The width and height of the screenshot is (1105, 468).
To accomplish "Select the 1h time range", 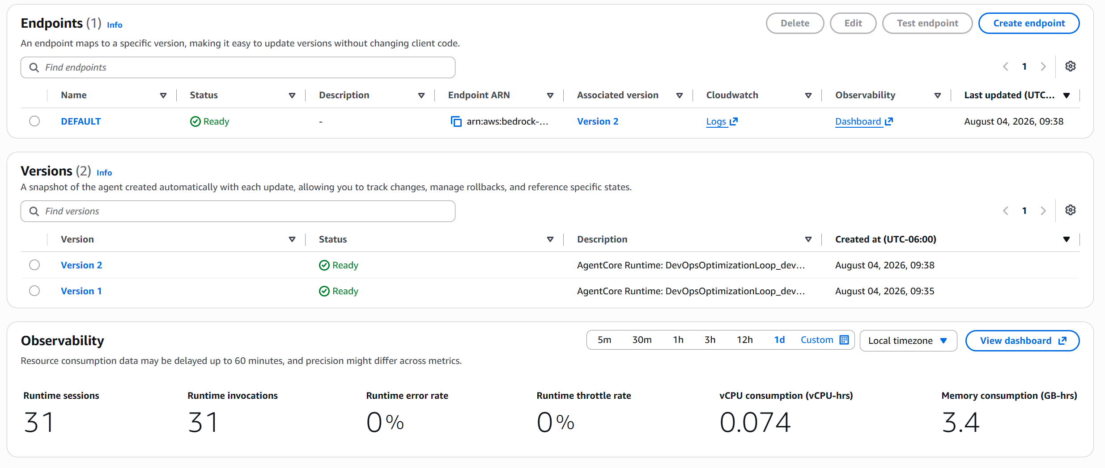I will click(678, 340).
